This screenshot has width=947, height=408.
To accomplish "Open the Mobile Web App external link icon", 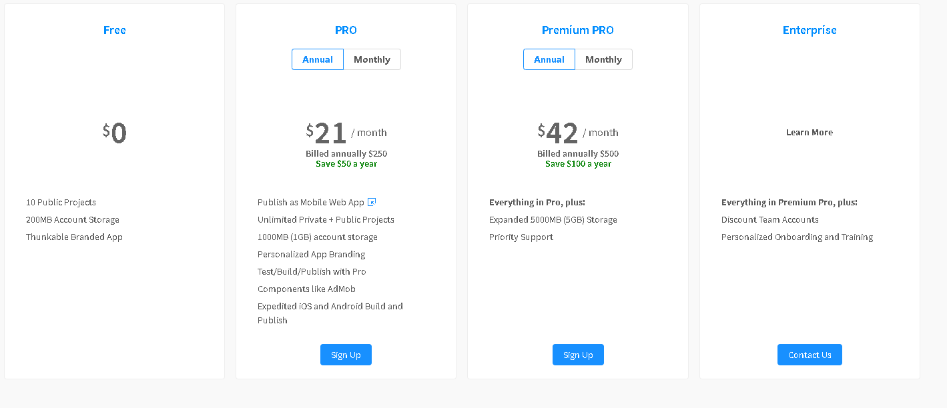I will (372, 202).
